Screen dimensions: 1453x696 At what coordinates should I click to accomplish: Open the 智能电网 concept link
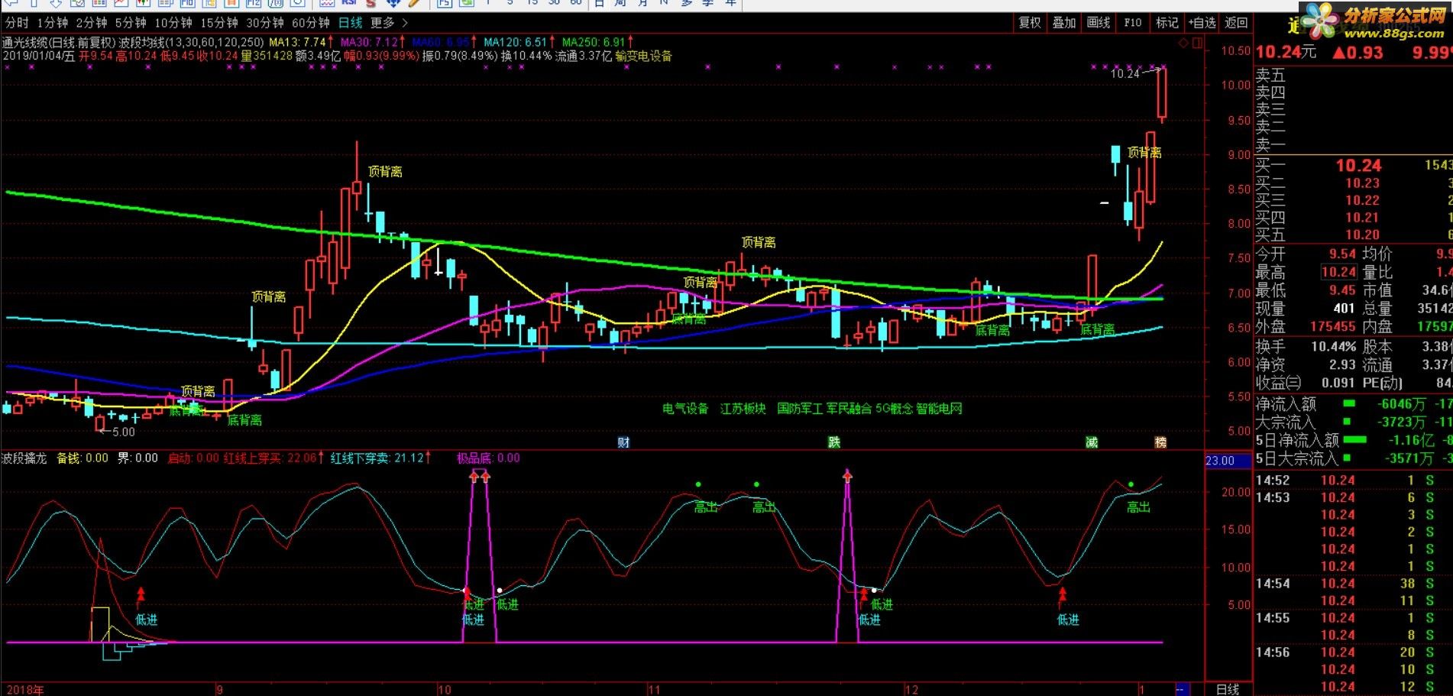(939, 409)
